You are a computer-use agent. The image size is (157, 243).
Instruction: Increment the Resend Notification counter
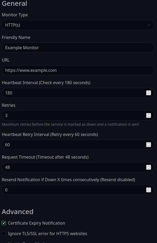tap(149, 189)
